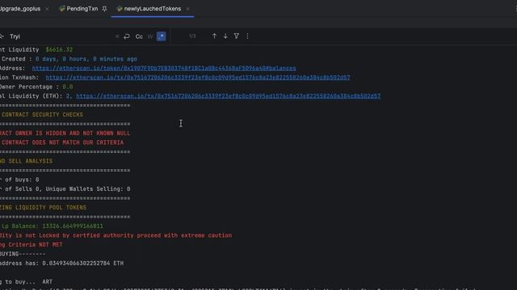
Task: Click the $6616.32 liquidity value
Action: point(59,50)
